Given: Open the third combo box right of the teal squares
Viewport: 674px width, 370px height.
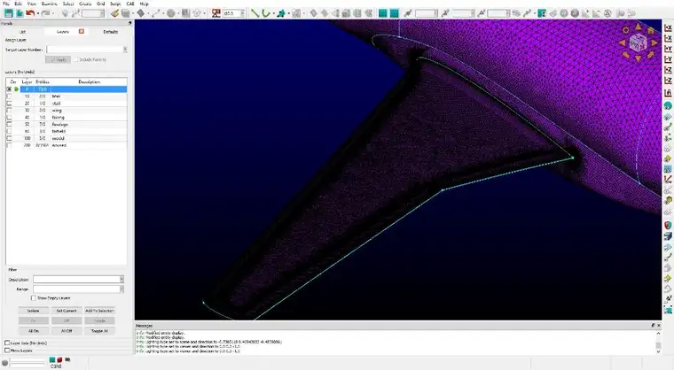Looking at the screenshot, I should coord(498,14).
